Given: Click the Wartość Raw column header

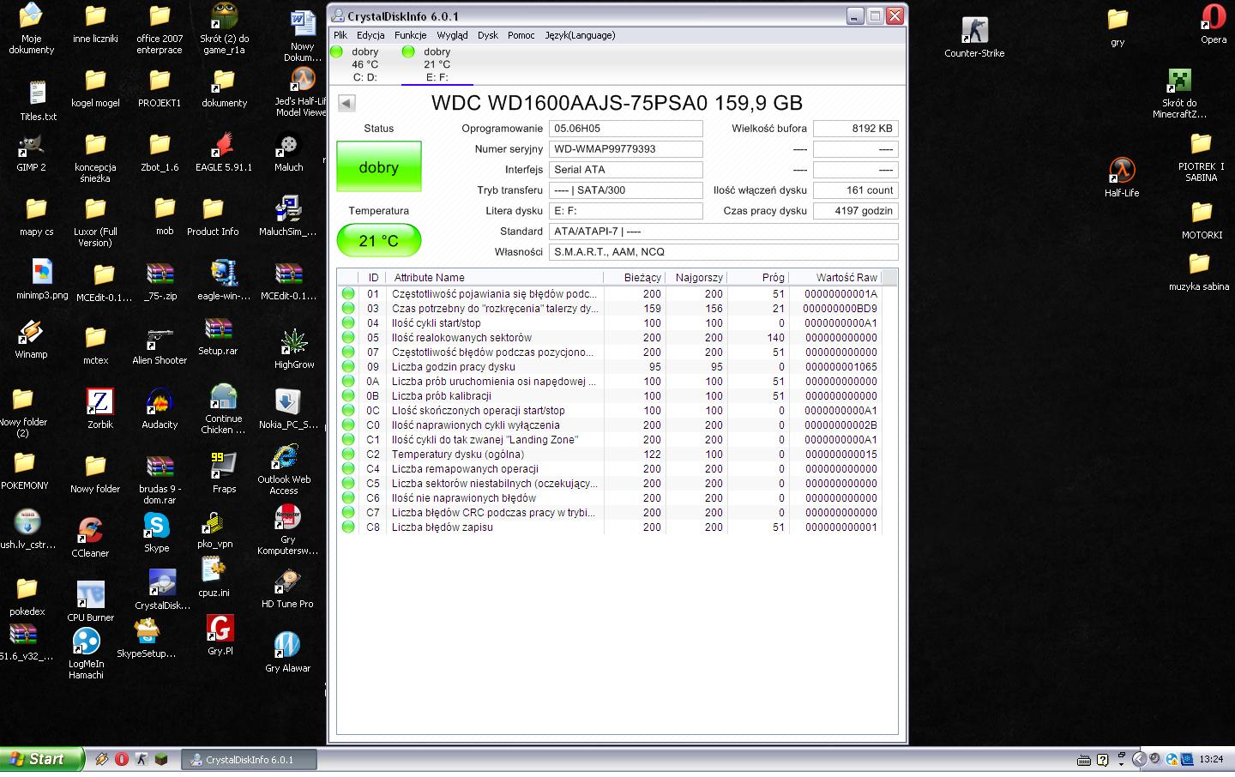Looking at the screenshot, I should (835, 277).
